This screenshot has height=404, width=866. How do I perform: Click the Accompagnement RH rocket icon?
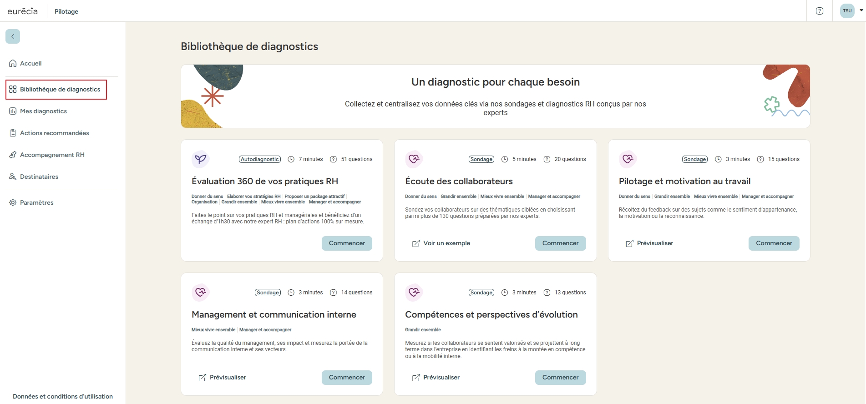click(13, 155)
